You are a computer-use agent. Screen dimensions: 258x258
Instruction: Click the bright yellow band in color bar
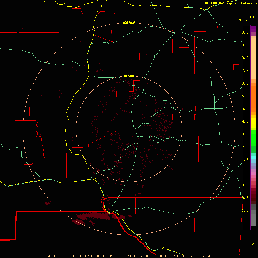point(253,123)
